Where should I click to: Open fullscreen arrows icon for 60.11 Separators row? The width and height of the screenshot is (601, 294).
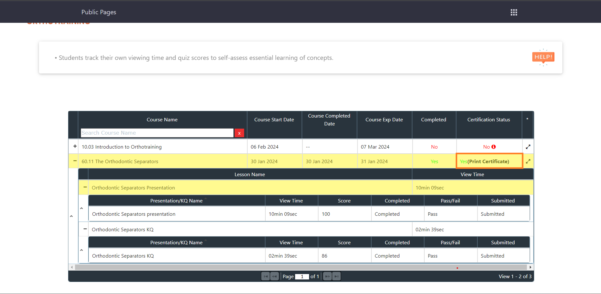coord(528,161)
